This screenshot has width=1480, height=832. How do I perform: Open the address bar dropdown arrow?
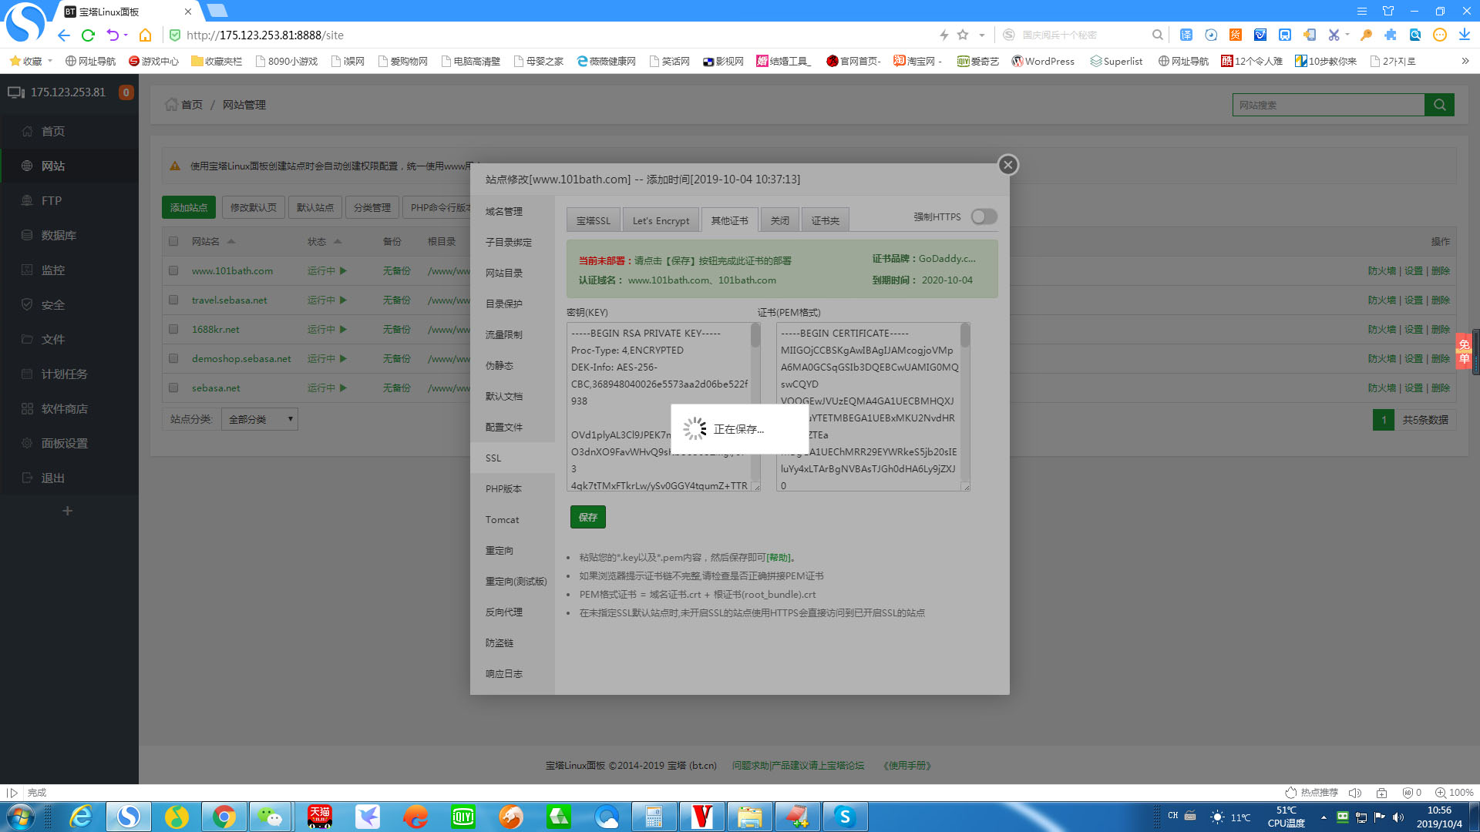[982, 35]
